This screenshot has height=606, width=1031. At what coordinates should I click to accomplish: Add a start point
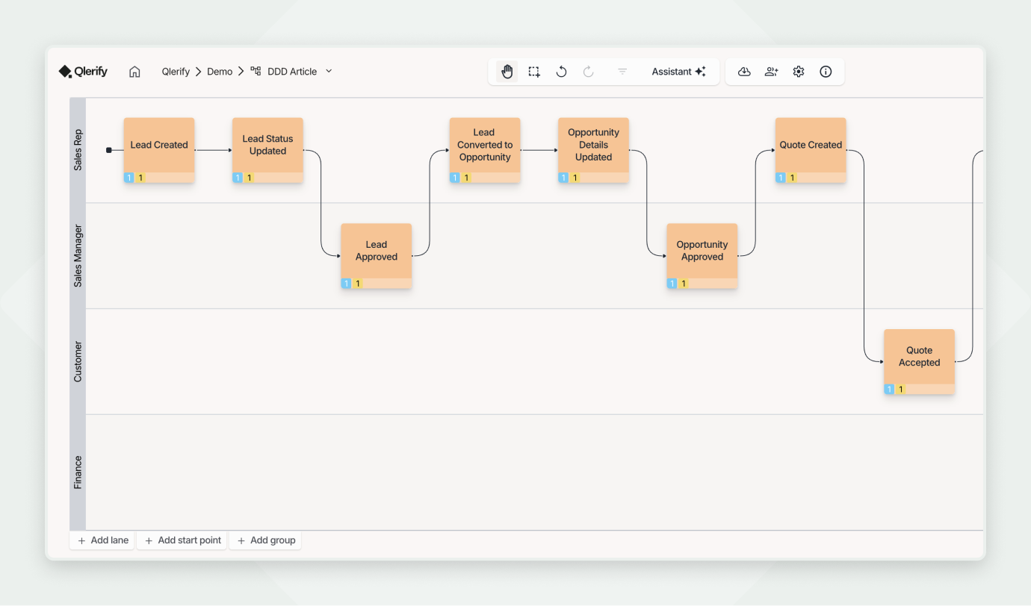pyautogui.click(x=182, y=540)
